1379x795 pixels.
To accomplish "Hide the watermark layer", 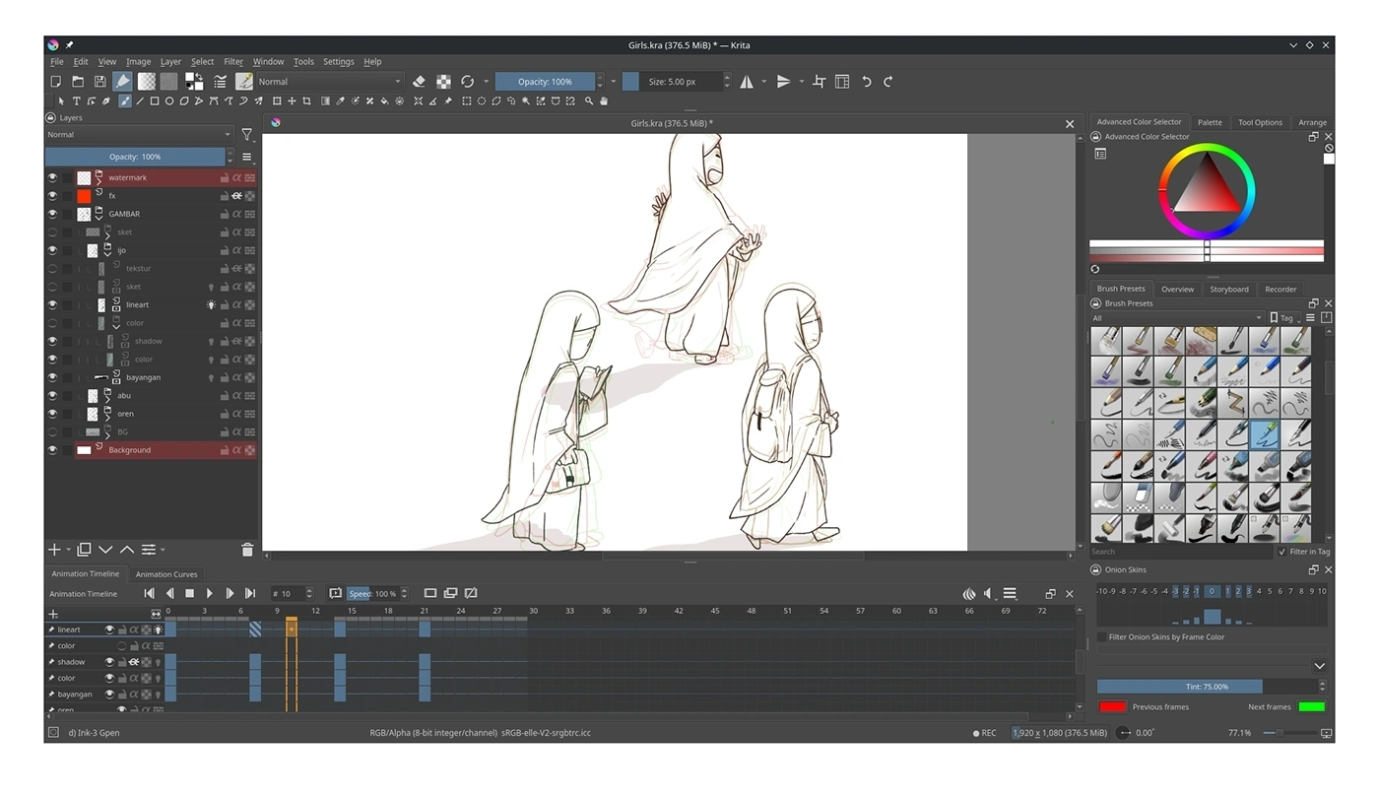I will pyautogui.click(x=52, y=177).
